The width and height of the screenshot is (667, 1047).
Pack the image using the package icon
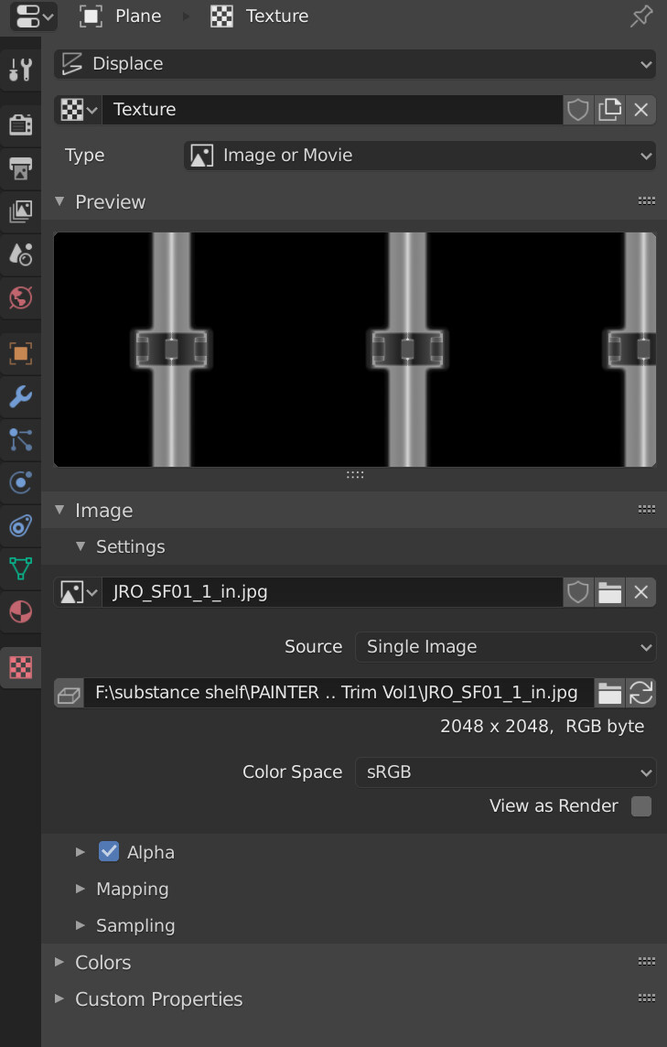(x=69, y=693)
